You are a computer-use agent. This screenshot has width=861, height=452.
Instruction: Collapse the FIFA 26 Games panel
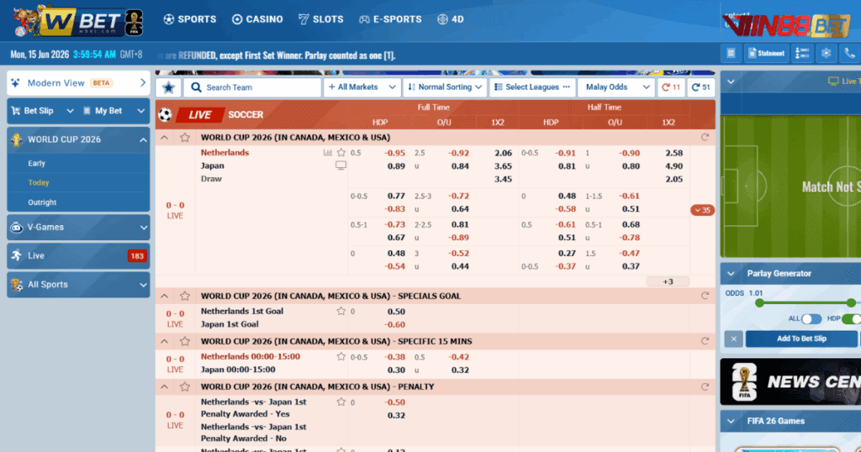pyautogui.click(x=731, y=421)
